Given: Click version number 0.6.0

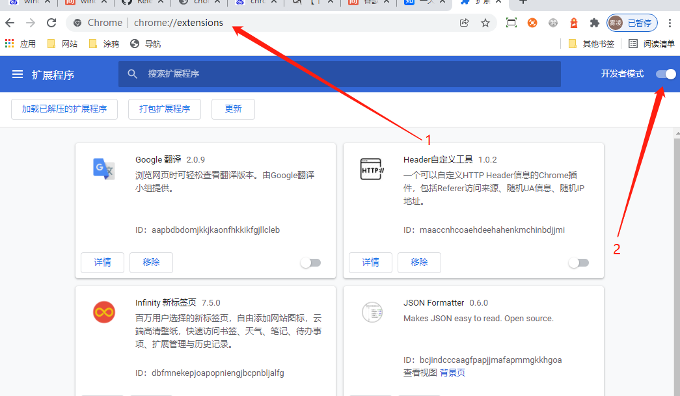Looking at the screenshot, I should (x=479, y=303).
